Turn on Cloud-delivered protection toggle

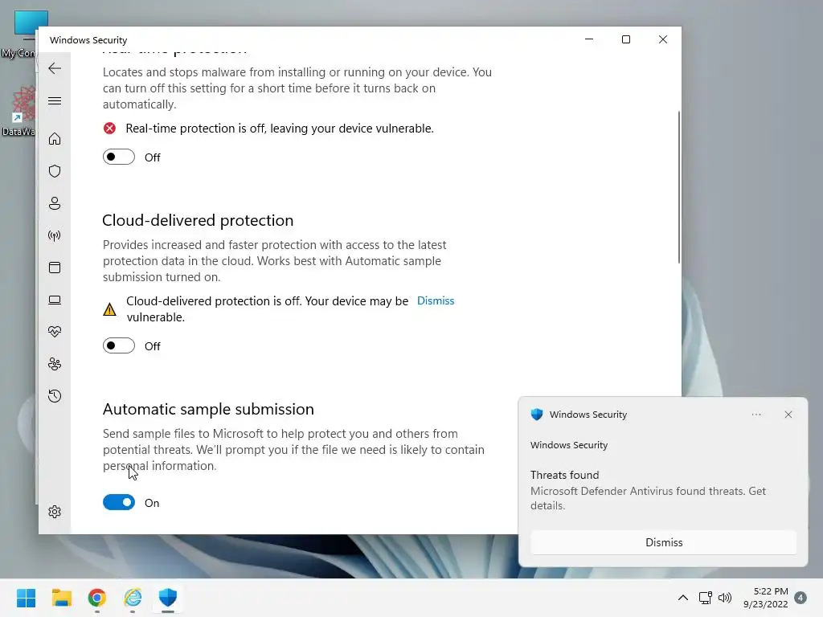(x=119, y=345)
